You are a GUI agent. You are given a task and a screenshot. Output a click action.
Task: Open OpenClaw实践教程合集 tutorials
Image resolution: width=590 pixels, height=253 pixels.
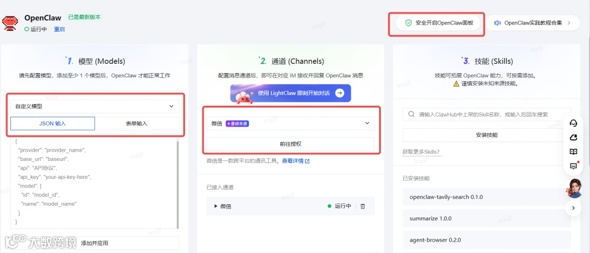click(533, 23)
